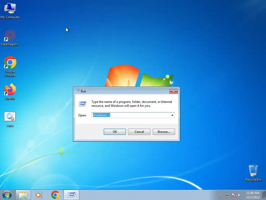Click OK in the Run dialog
The height and width of the screenshot is (200, 266).
coord(115,132)
